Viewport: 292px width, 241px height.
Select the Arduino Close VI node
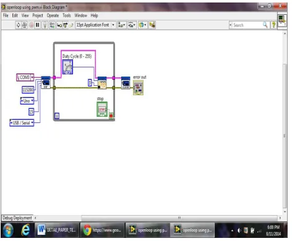pyautogui.click(x=126, y=83)
